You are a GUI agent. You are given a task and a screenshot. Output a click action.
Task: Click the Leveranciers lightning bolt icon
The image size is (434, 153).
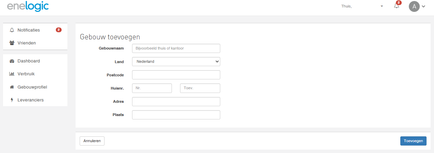[x=12, y=100]
